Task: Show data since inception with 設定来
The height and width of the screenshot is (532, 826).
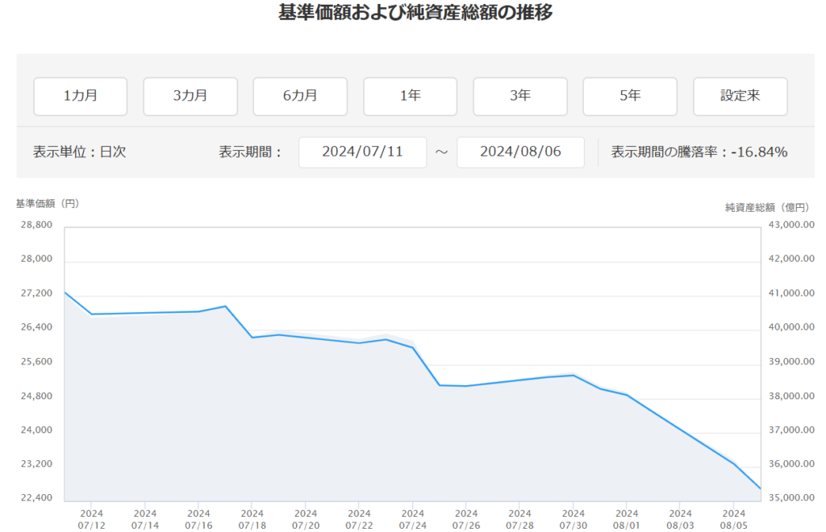Action: [740, 96]
